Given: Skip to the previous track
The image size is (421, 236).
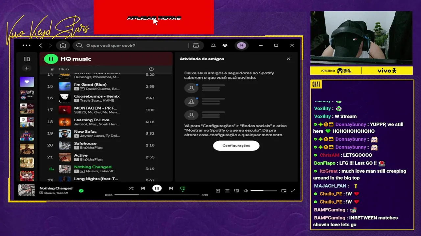Looking at the screenshot, I should (x=143, y=188).
